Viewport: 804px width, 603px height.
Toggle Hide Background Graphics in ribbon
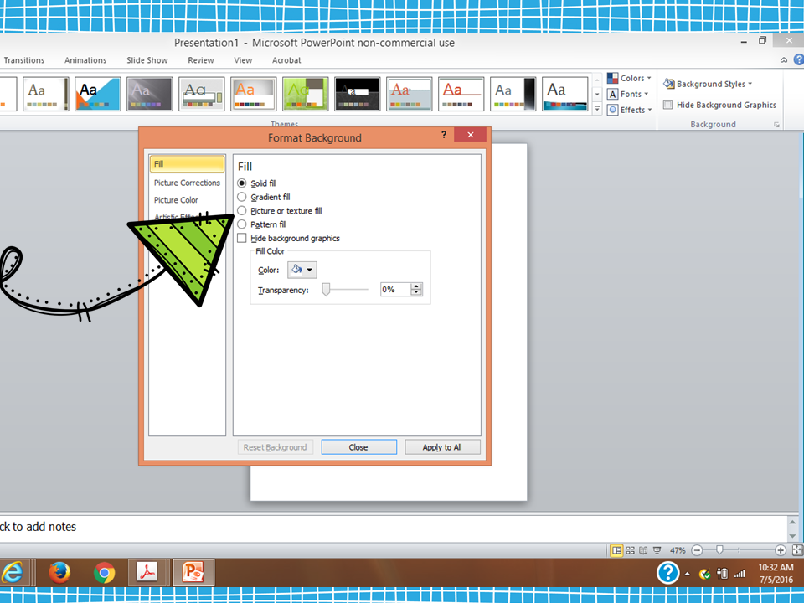point(720,105)
